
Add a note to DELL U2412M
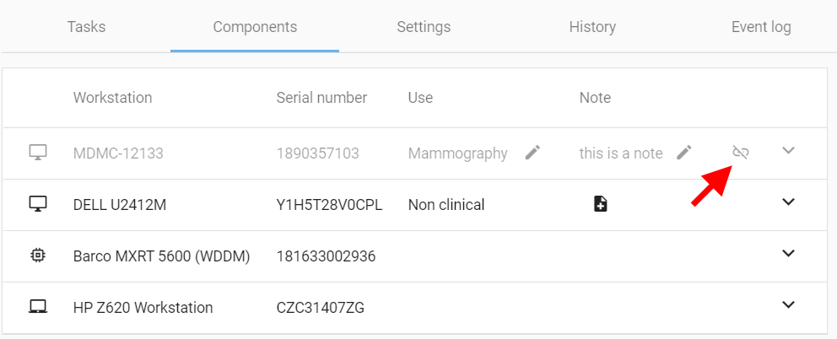click(601, 203)
